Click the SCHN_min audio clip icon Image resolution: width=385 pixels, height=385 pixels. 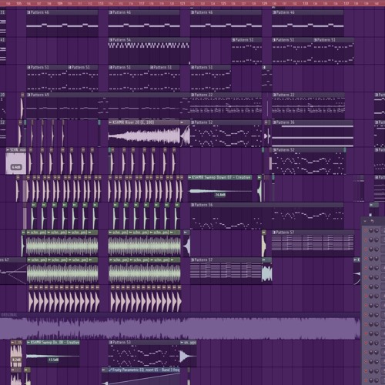(8, 150)
